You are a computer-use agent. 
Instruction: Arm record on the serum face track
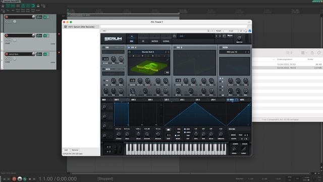[x=7, y=54]
